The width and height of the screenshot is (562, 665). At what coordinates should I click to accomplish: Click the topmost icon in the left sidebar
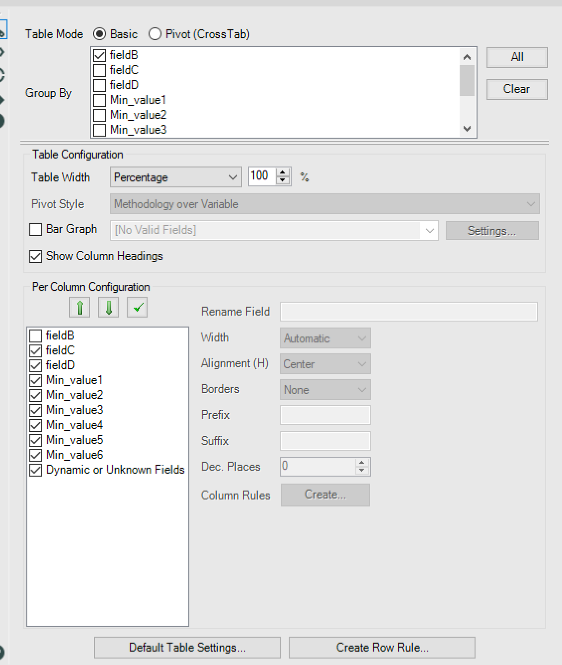coord(2,29)
